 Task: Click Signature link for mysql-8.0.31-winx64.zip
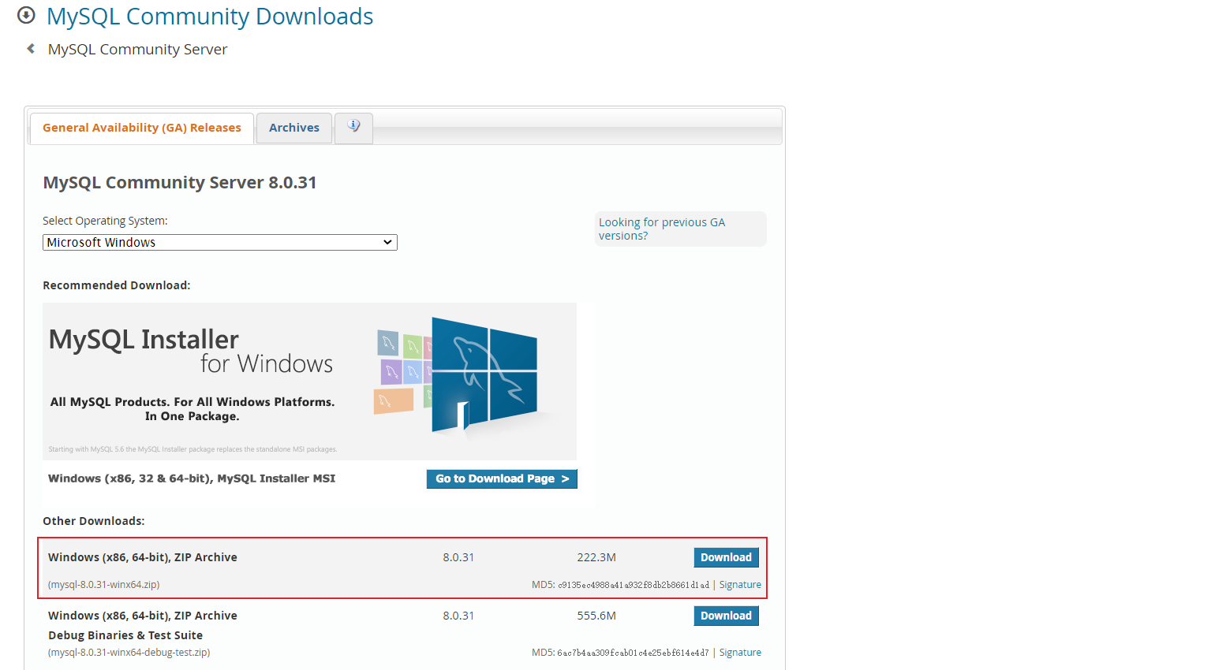click(739, 584)
